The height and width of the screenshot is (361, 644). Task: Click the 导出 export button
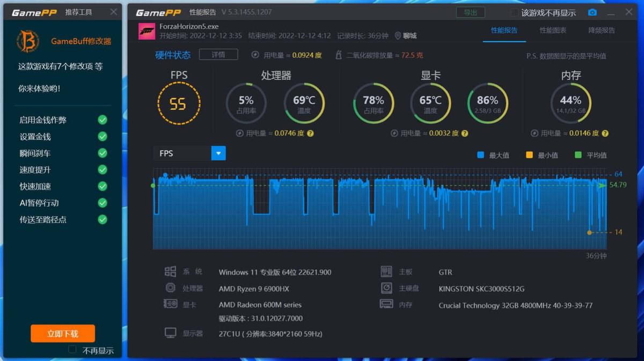coord(470,11)
